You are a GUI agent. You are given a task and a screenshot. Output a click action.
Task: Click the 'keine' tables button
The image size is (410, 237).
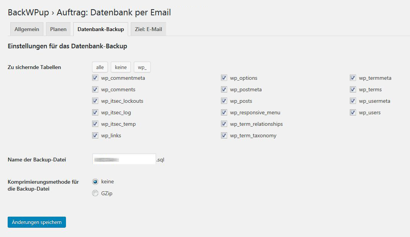(x=121, y=67)
